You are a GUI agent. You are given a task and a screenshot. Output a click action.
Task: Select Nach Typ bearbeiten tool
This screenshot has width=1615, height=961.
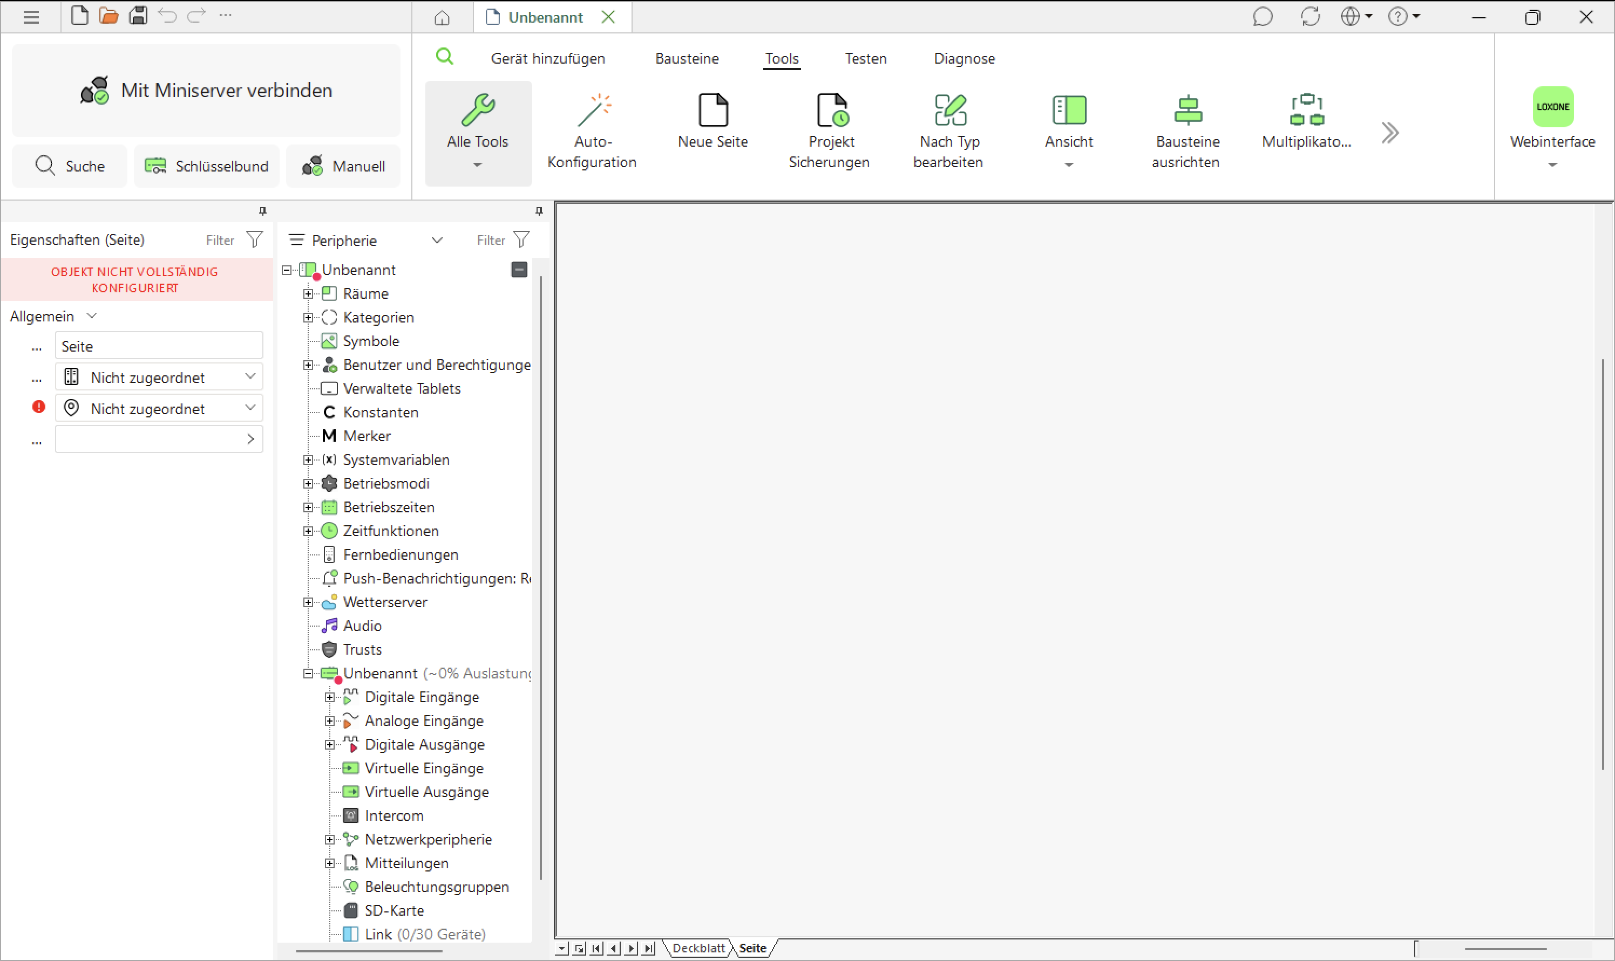[949, 133]
